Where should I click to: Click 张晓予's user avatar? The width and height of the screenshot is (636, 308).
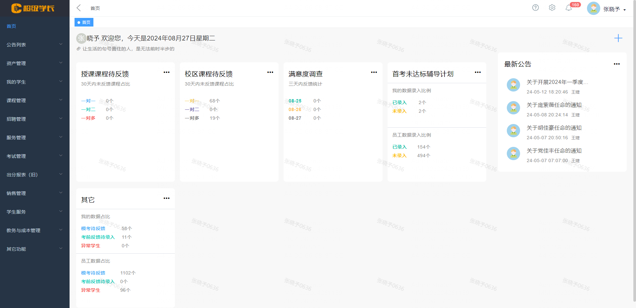click(593, 8)
